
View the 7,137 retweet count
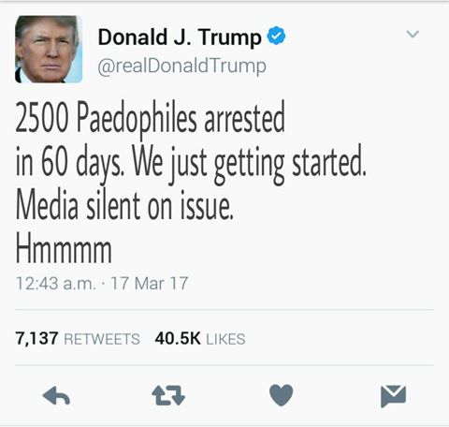pos(36,338)
